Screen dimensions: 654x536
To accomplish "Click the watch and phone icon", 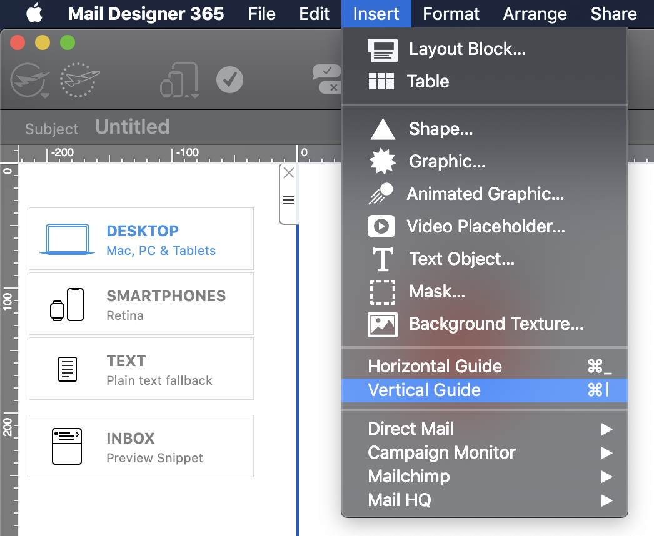I will (67, 304).
